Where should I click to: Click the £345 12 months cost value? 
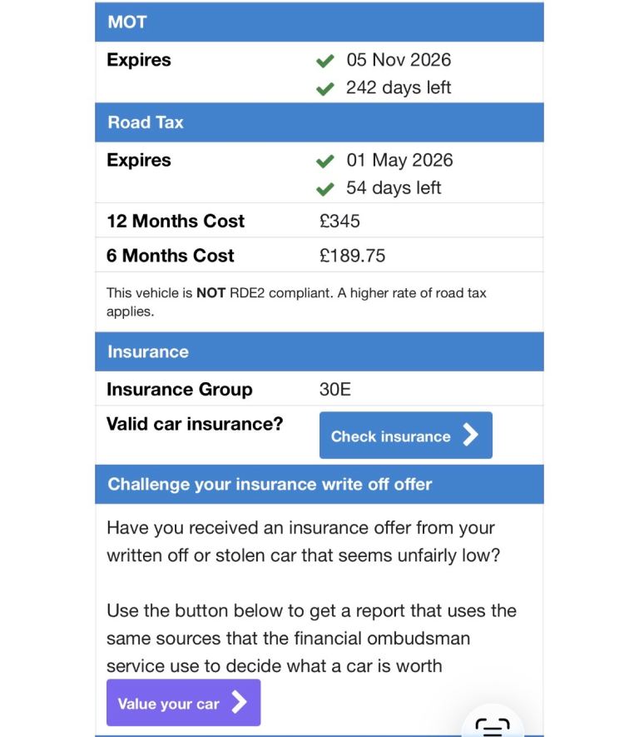point(339,222)
